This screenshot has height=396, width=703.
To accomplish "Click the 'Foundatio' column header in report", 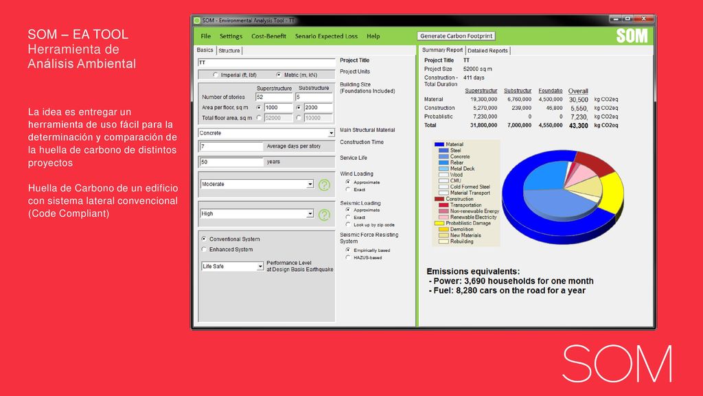I will pos(551,91).
